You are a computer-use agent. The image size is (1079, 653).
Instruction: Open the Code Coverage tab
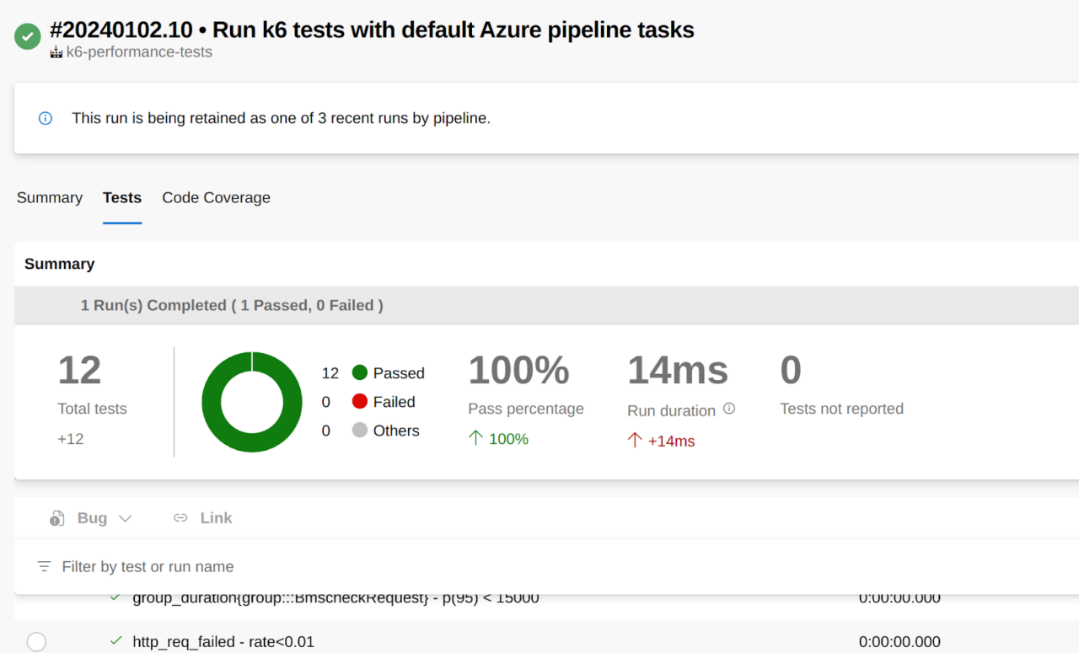[216, 197]
